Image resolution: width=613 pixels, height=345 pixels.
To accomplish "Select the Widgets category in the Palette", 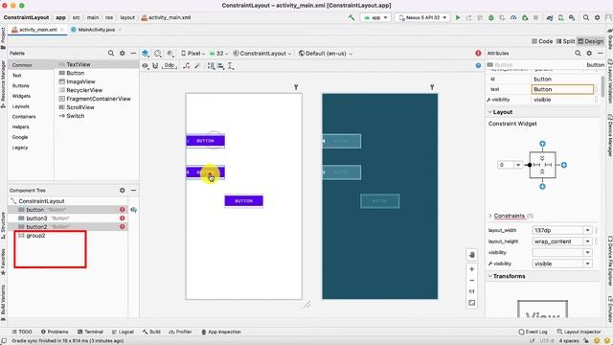I will 21,96.
